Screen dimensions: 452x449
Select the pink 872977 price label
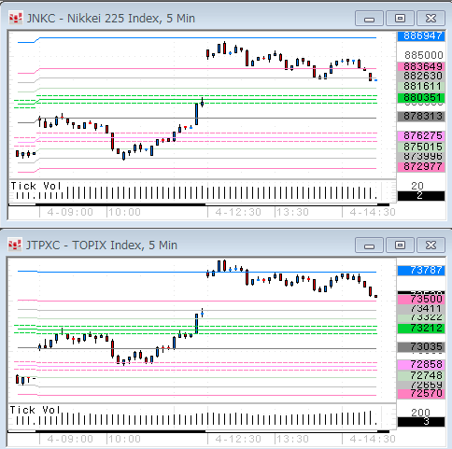point(421,166)
